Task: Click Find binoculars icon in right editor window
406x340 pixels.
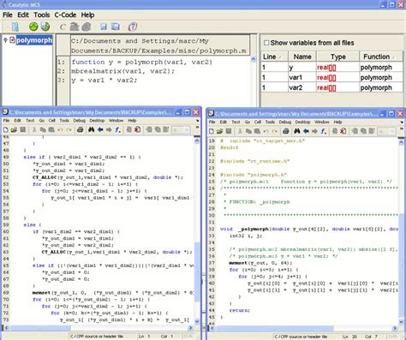Action: (297, 131)
